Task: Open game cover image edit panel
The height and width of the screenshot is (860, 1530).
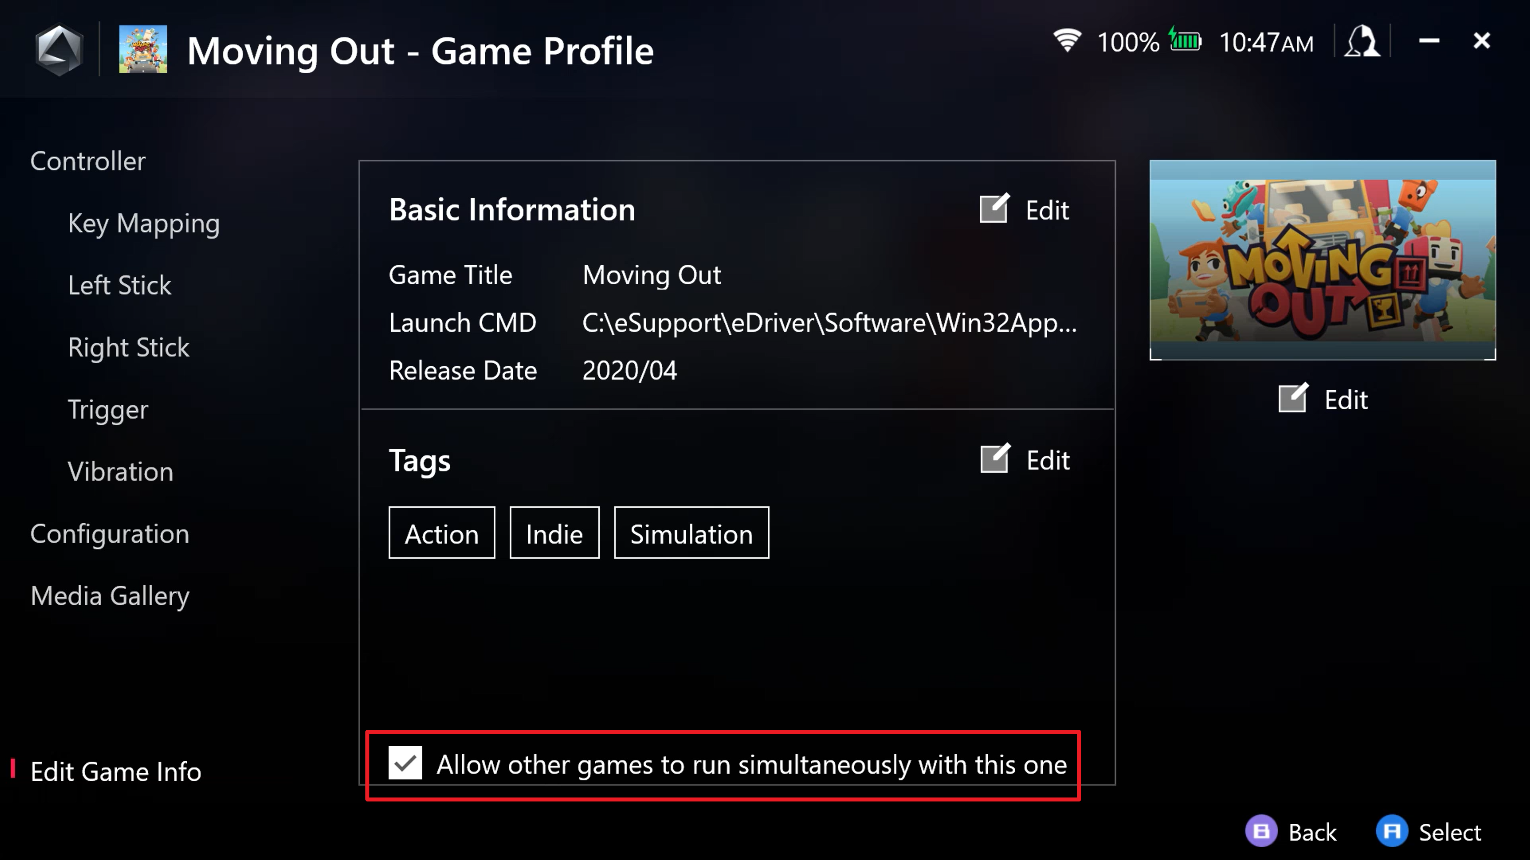Action: (1323, 399)
